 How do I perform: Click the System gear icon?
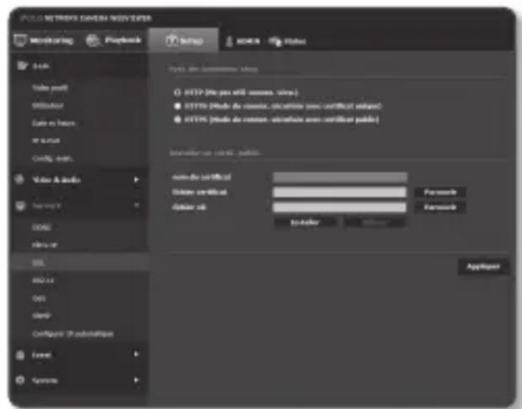pyautogui.click(x=20, y=380)
